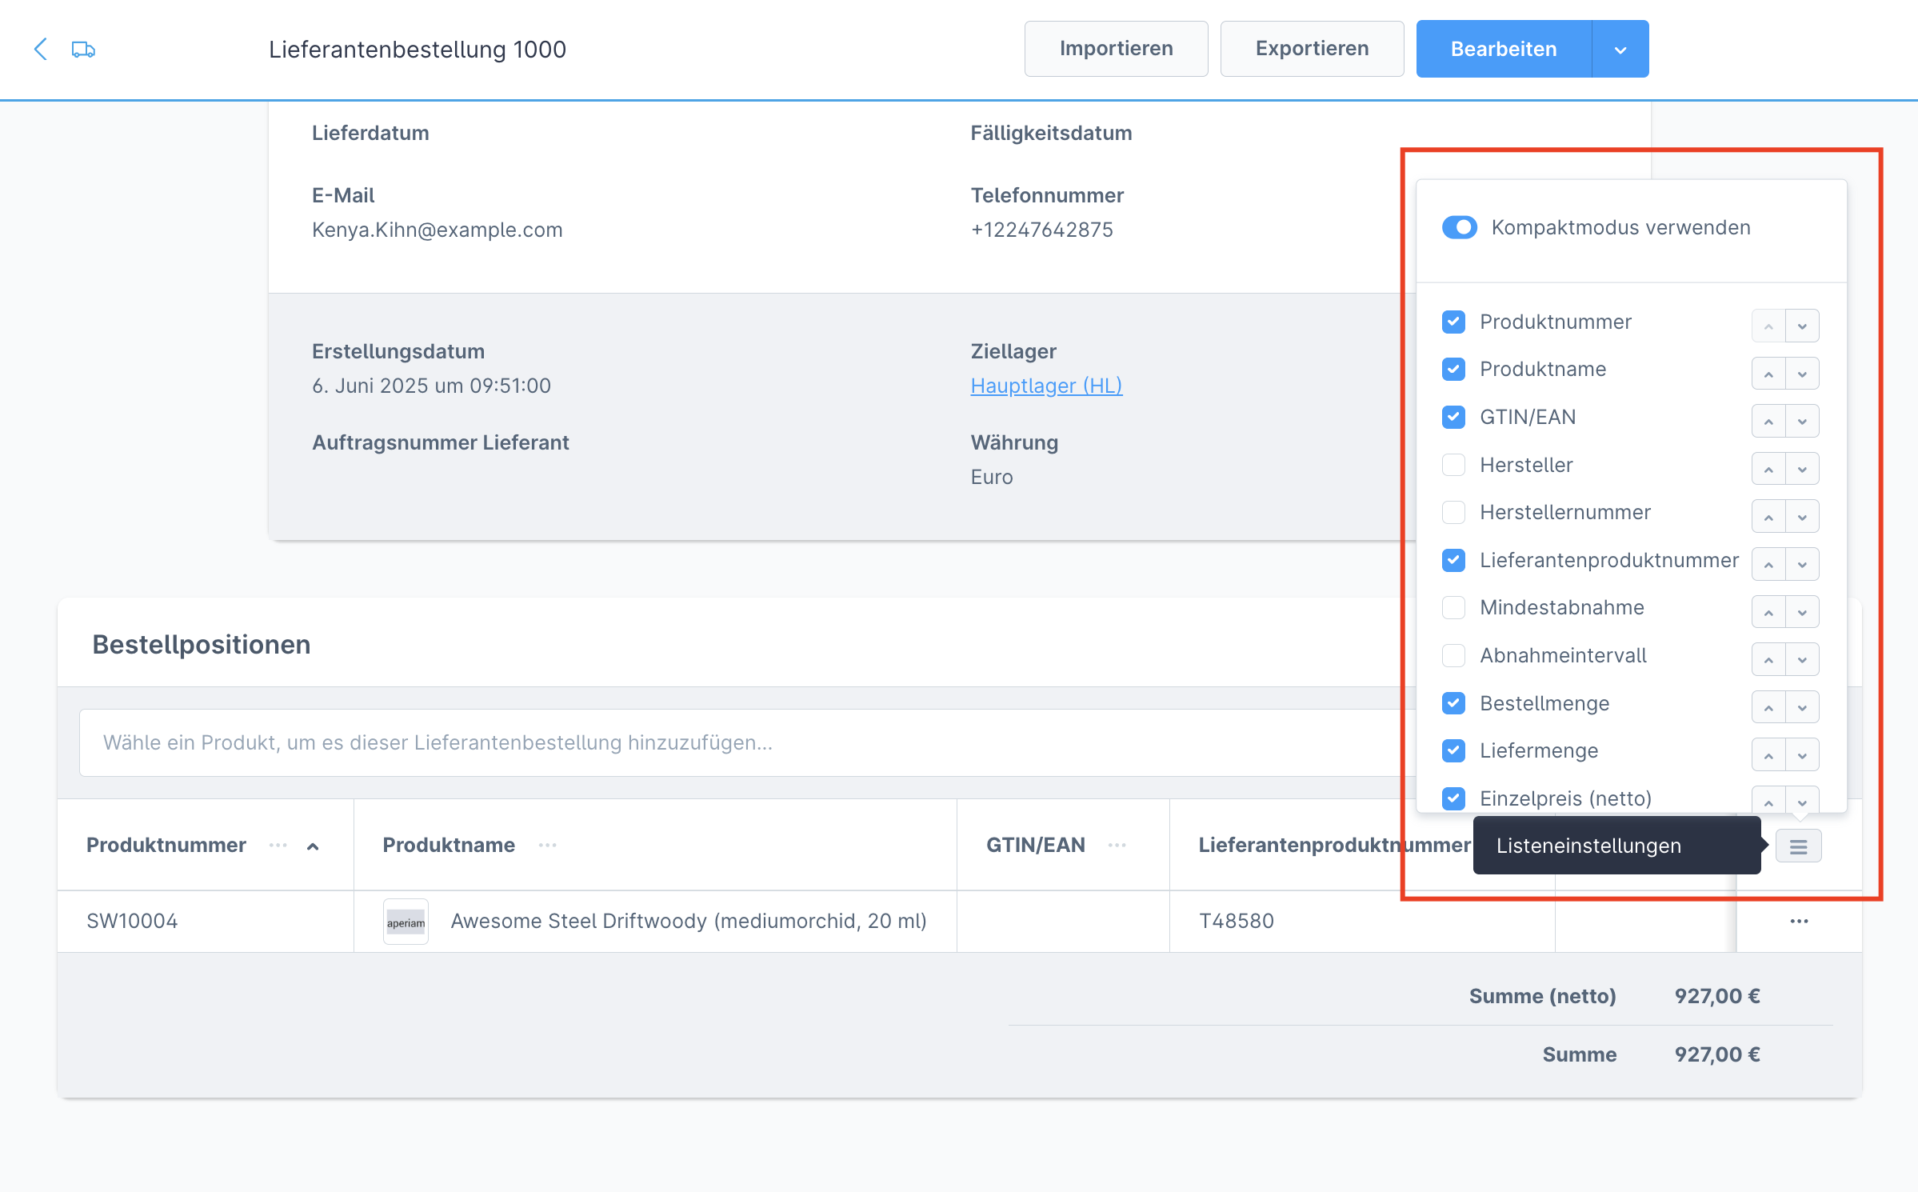The image size is (1918, 1192).
Task: Open GTIN/EAN column options dots
Action: click(x=1117, y=846)
